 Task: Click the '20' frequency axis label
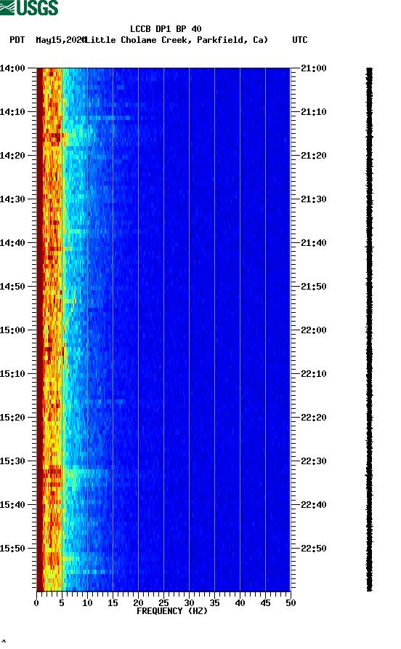[x=138, y=603]
